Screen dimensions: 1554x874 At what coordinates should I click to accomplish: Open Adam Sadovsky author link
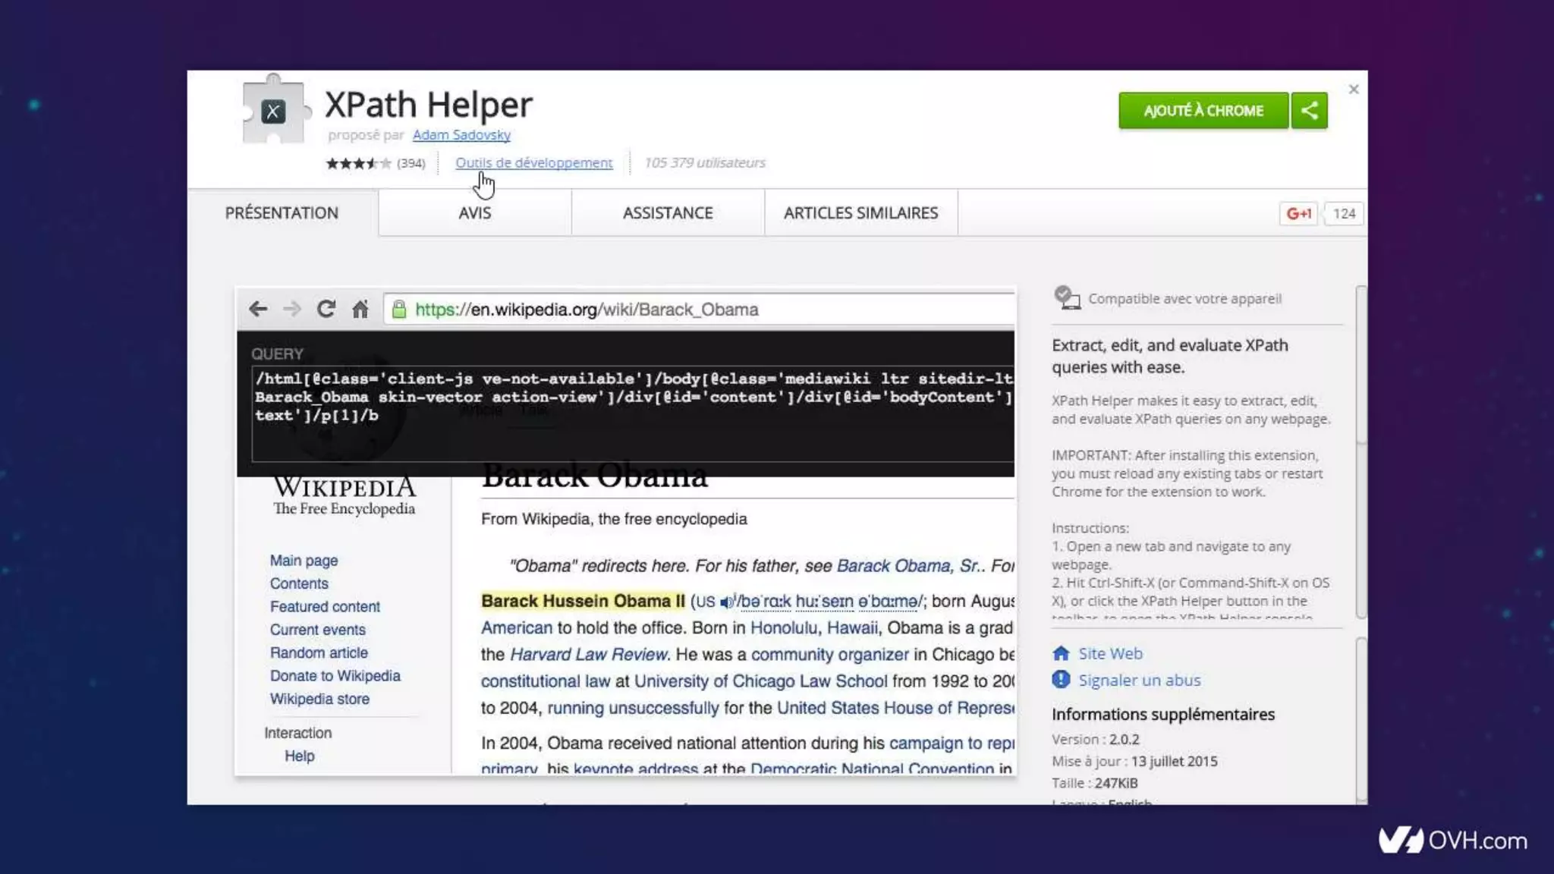click(461, 135)
